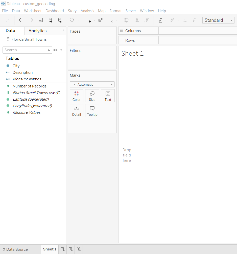
Task: Click the Detail marks card button
Action: click(x=77, y=111)
